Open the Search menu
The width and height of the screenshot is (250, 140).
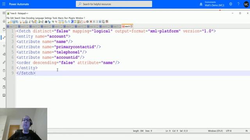coord(17,18)
